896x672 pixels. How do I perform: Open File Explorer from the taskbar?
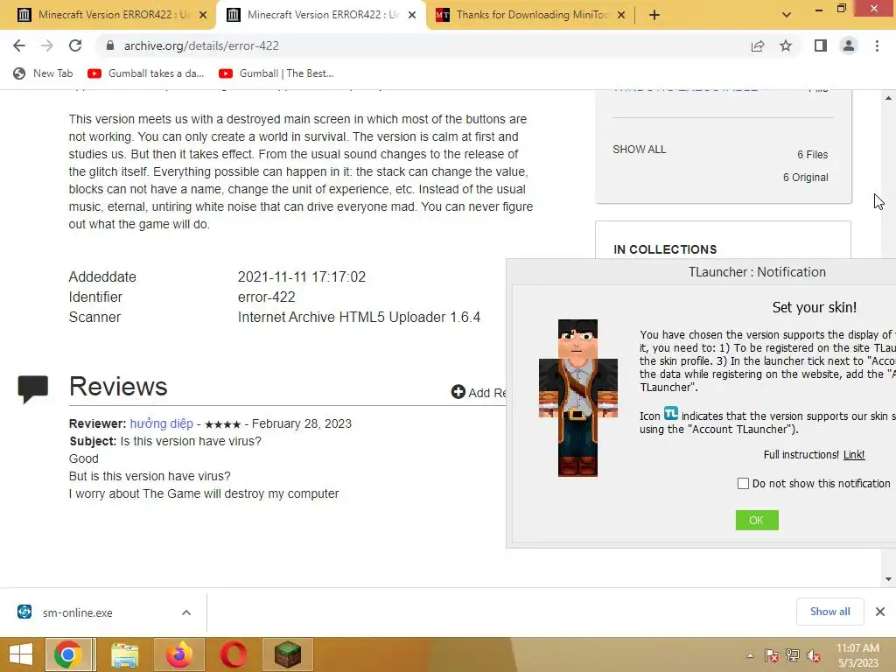pos(124,654)
